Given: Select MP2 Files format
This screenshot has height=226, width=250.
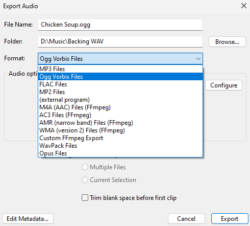Looking at the screenshot, I should pos(120,92).
